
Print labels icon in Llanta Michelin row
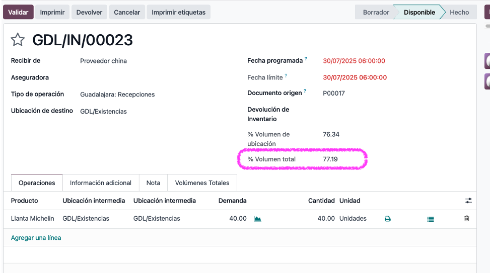[388, 219]
